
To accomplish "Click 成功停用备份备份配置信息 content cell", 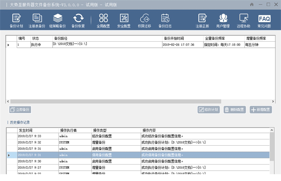I will tap(205, 155).
